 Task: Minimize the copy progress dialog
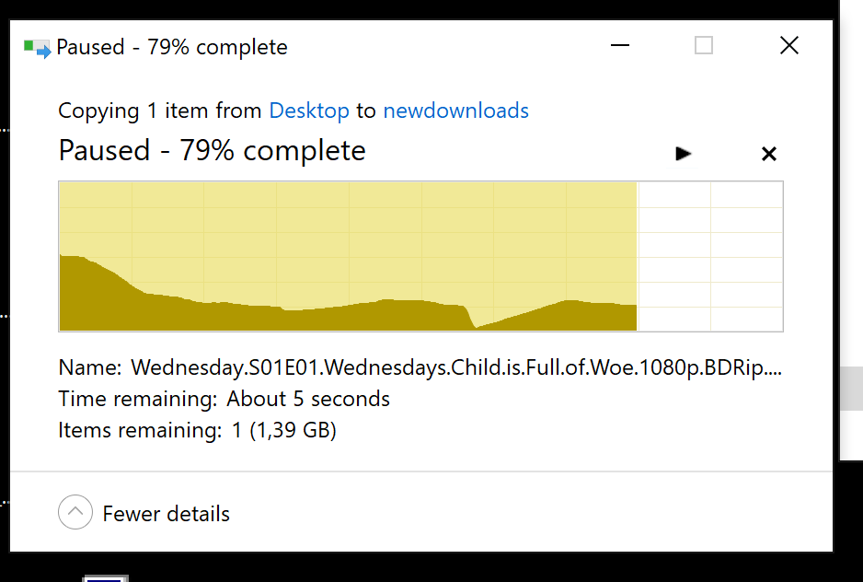coord(620,45)
